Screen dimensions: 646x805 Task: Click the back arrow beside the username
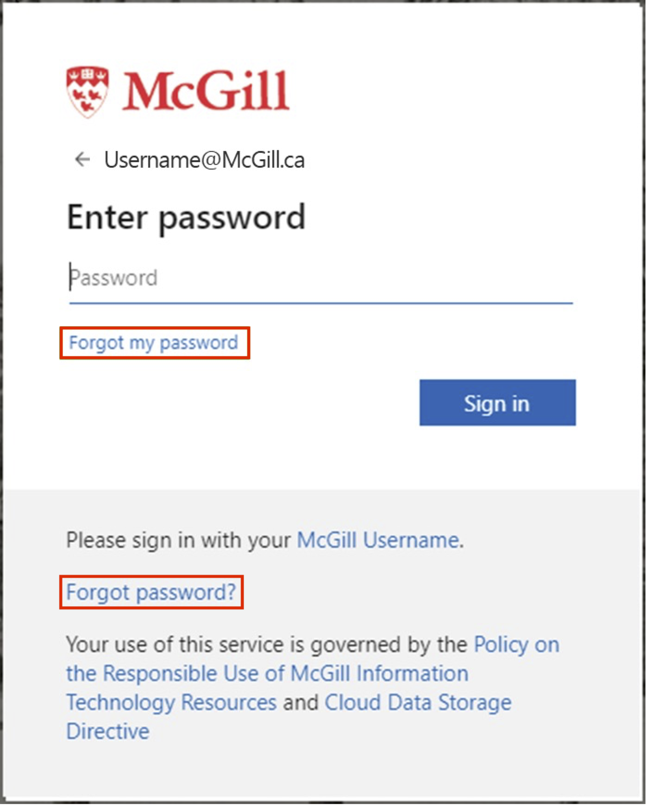(82, 159)
